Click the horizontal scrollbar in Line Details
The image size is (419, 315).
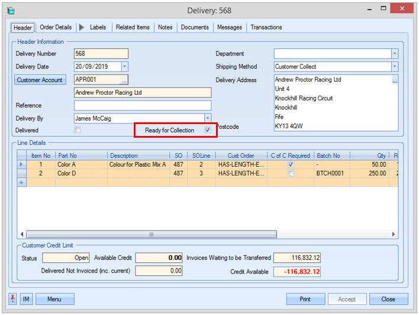pyautogui.click(x=150, y=235)
